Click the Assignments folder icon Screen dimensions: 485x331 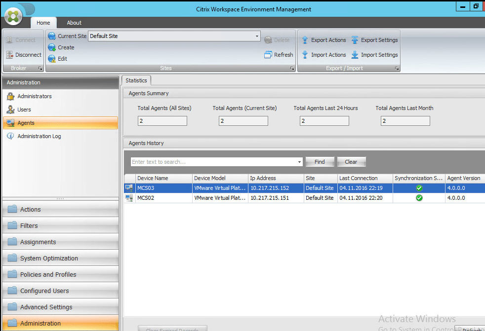point(12,241)
